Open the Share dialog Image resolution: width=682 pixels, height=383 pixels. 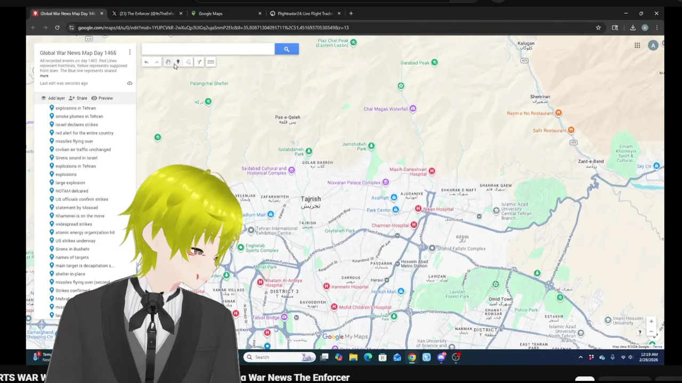(78, 98)
